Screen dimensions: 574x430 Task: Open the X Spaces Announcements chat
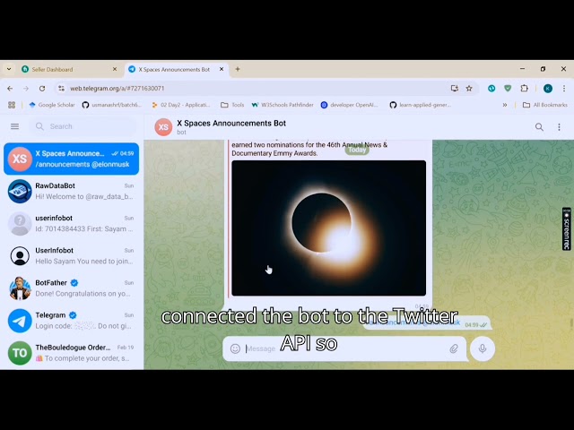tap(72, 159)
